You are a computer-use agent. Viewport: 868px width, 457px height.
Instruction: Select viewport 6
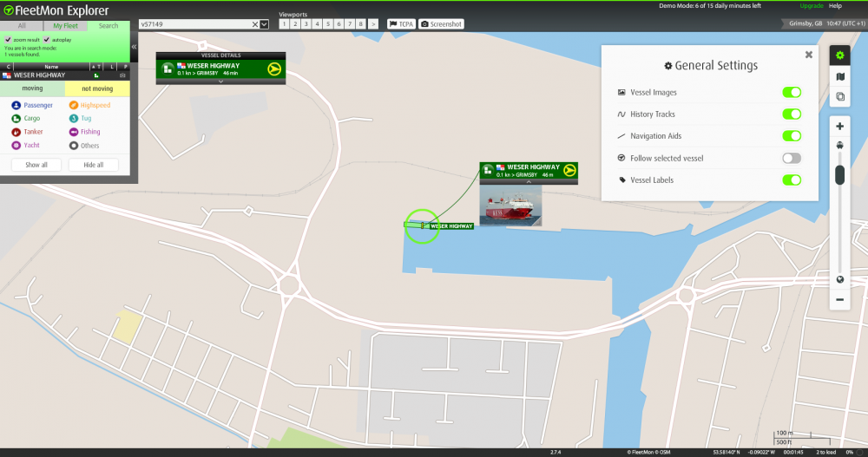(x=339, y=23)
